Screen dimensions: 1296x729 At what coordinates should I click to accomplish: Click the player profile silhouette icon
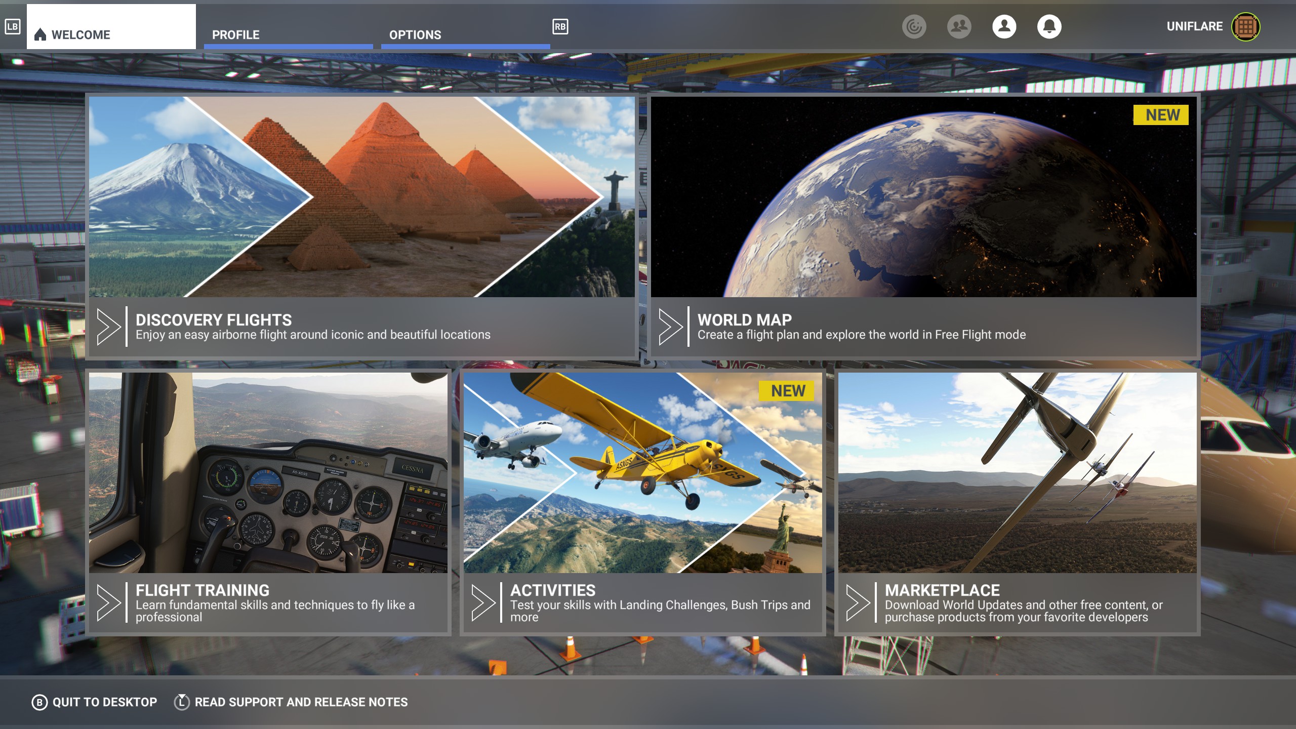(x=1004, y=26)
